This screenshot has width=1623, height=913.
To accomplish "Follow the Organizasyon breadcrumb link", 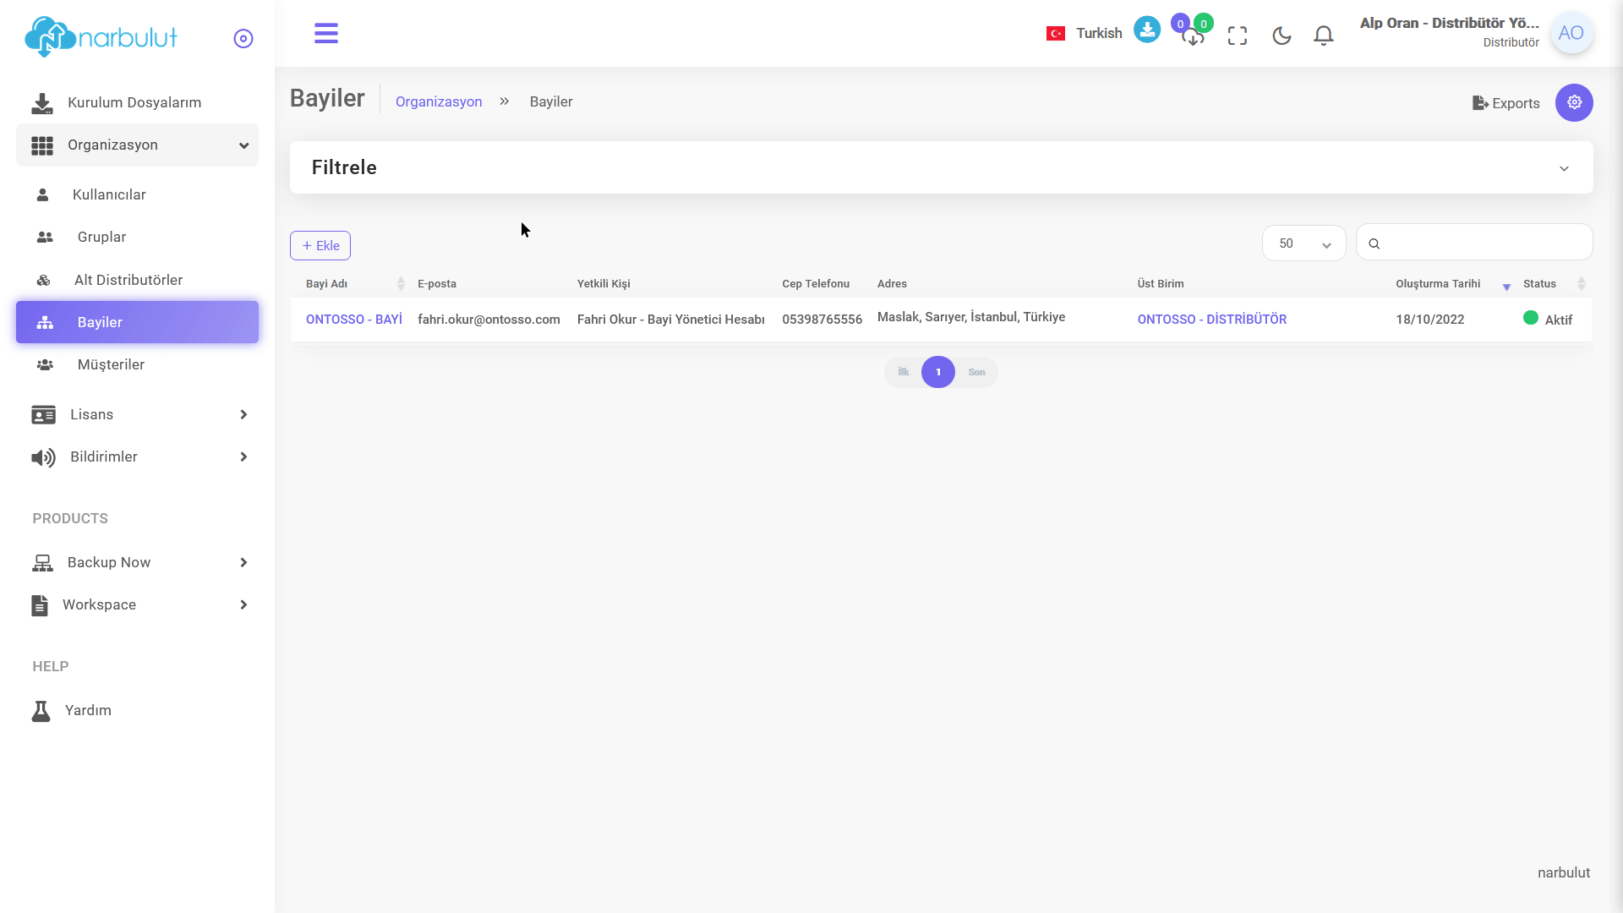I will tap(439, 101).
